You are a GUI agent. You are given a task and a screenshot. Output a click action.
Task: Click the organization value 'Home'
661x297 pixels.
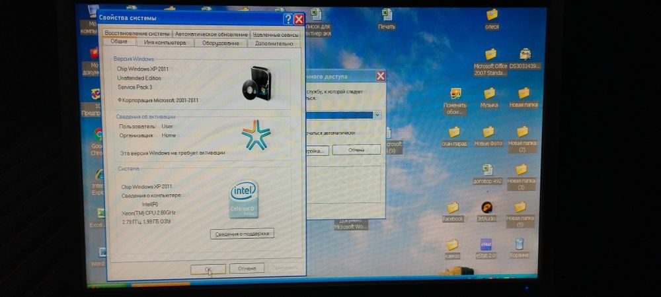click(x=169, y=135)
